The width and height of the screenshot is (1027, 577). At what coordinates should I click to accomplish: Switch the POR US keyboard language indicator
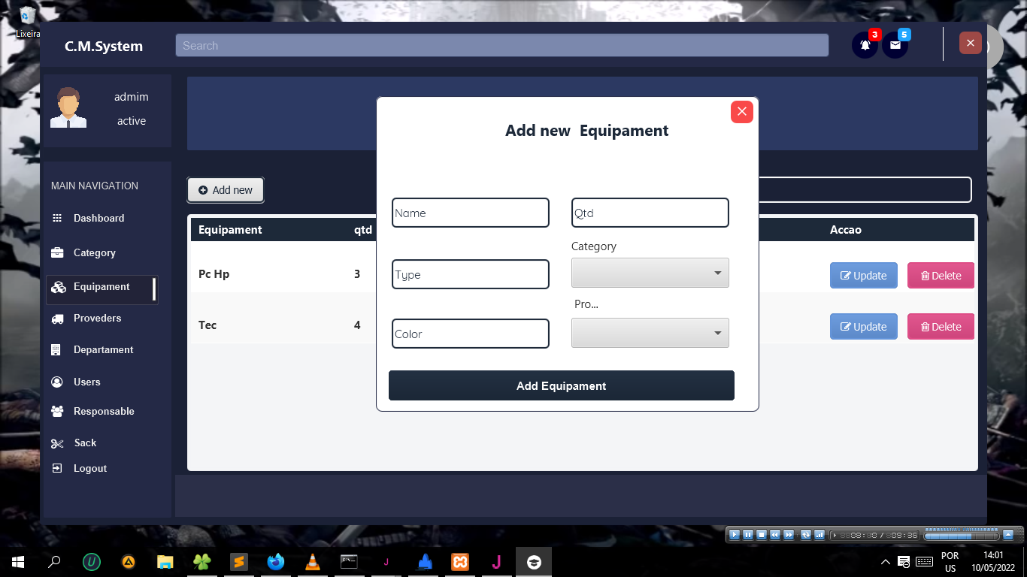(x=950, y=562)
